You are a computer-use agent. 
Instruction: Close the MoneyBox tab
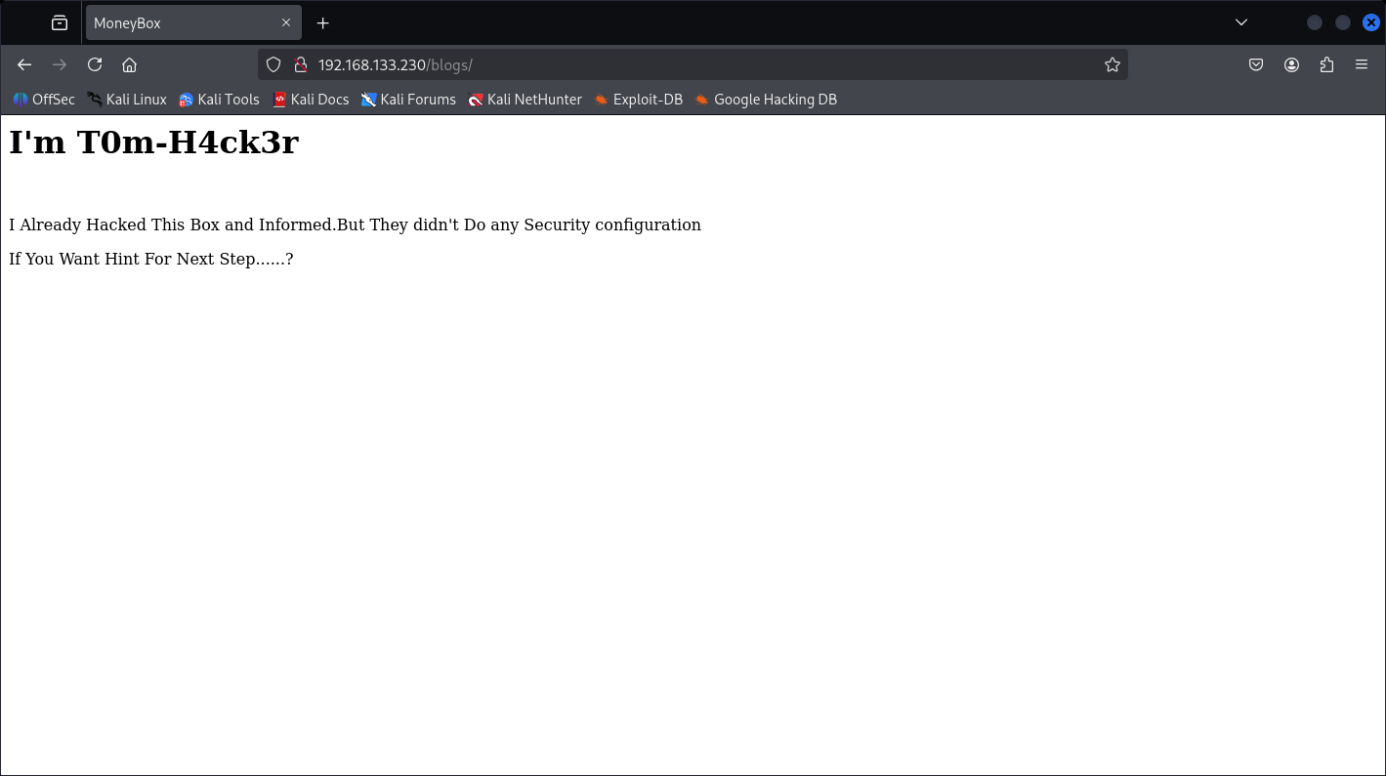click(286, 22)
